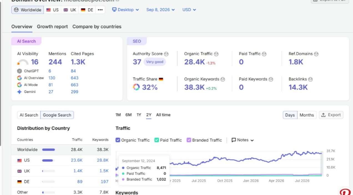Toggle the Paid Traffic checkbox
Screen dimensions: 353x195
click(157, 140)
